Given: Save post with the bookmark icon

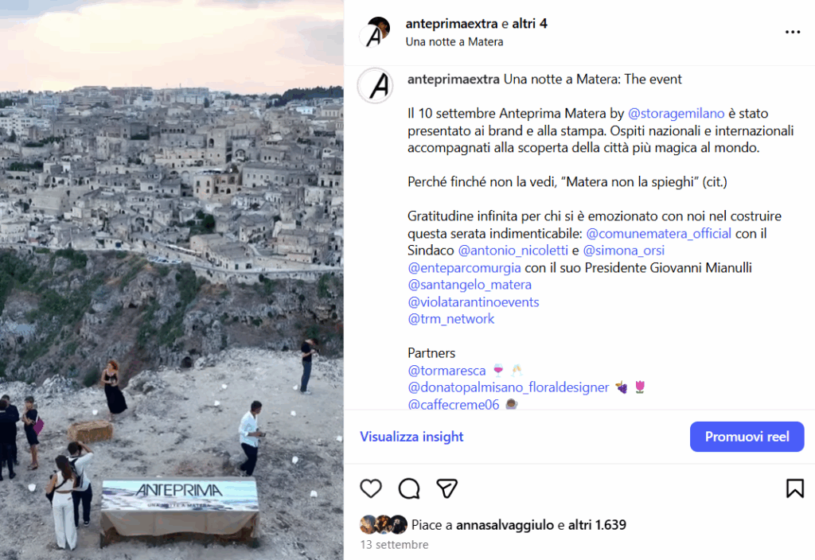Looking at the screenshot, I should [x=794, y=488].
